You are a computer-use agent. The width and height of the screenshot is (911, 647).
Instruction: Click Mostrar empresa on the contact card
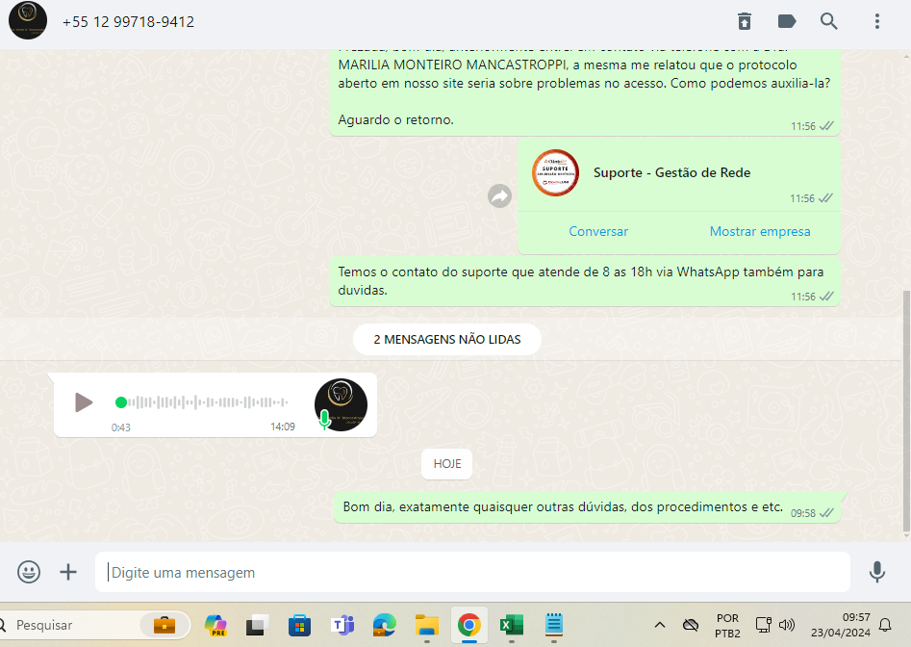pos(759,231)
